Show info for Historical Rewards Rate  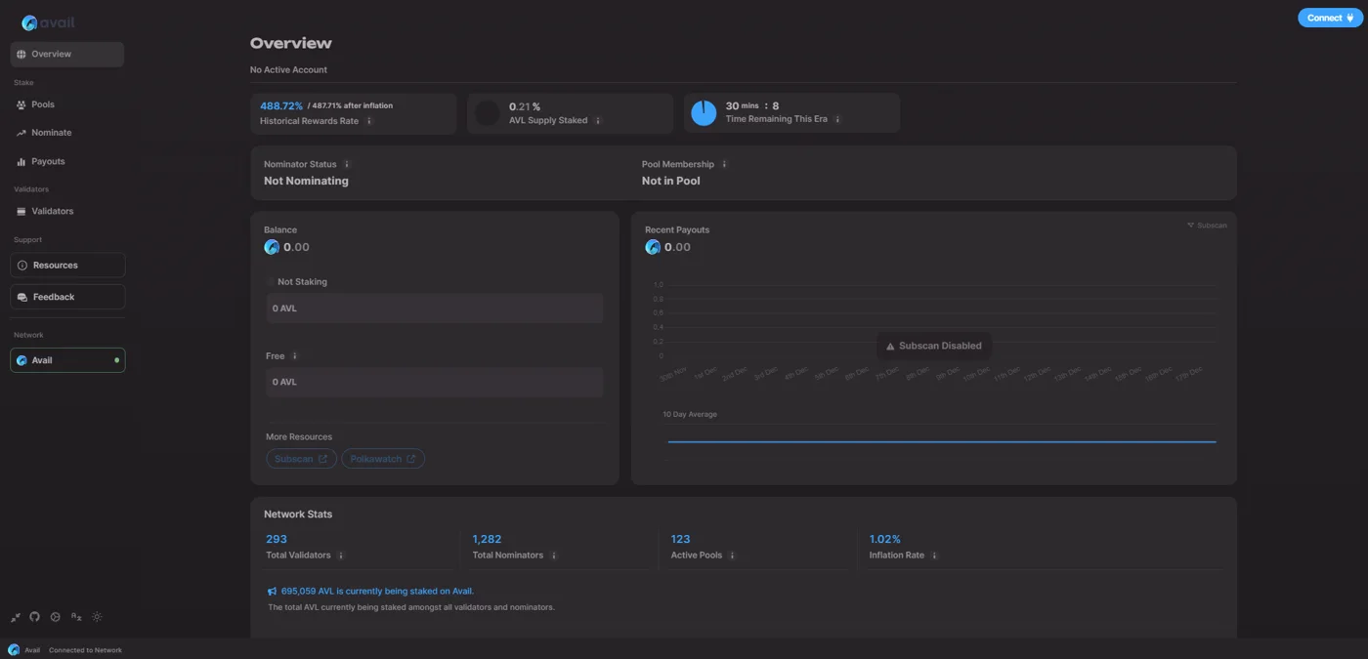369,121
